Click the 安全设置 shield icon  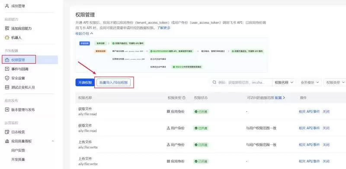7,78
